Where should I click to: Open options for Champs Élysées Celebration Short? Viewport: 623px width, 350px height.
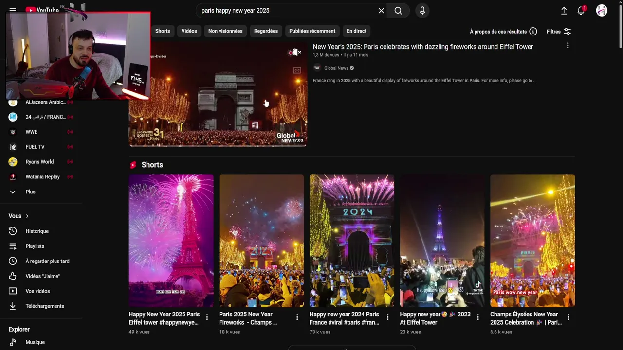(568, 317)
